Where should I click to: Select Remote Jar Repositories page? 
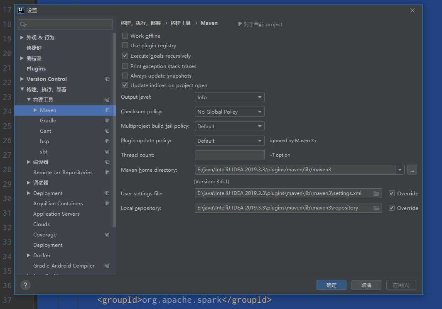pyautogui.click(x=63, y=172)
